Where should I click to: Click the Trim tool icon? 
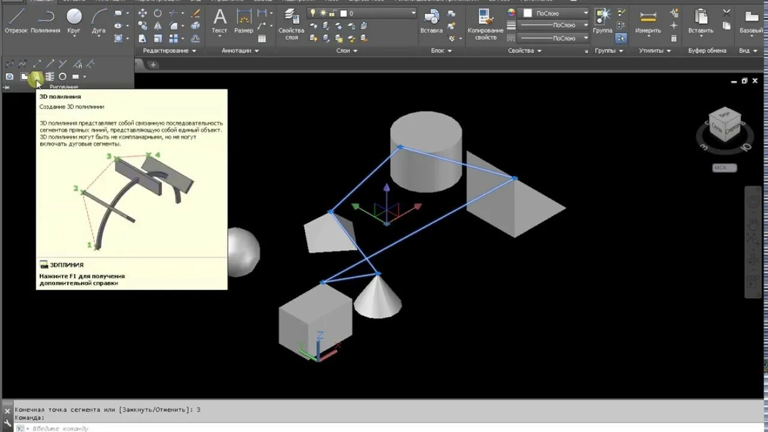point(174,13)
